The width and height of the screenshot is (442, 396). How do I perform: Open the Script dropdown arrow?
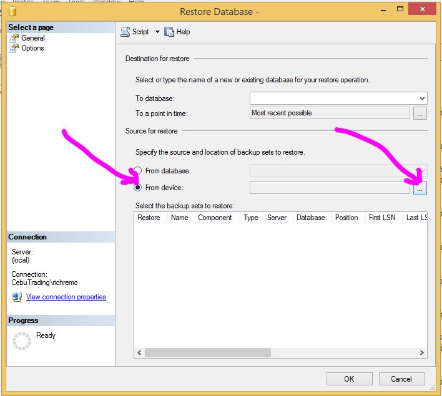pyautogui.click(x=157, y=32)
